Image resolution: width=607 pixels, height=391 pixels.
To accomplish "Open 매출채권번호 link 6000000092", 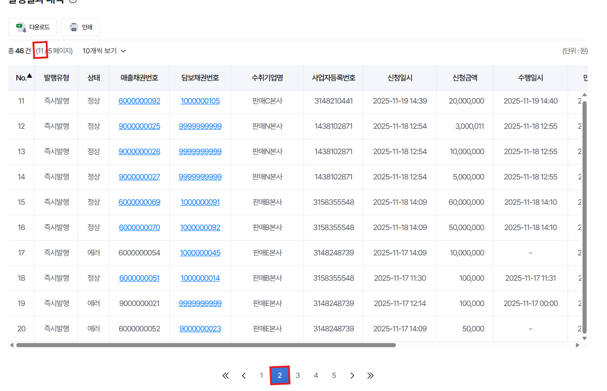I will pyautogui.click(x=140, y=101).
